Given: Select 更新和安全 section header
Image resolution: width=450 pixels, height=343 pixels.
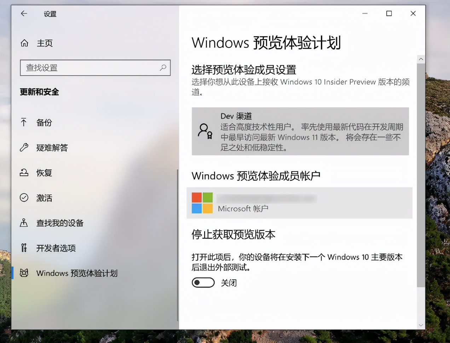Looking at the screenshot, I should tap(39, 92).
